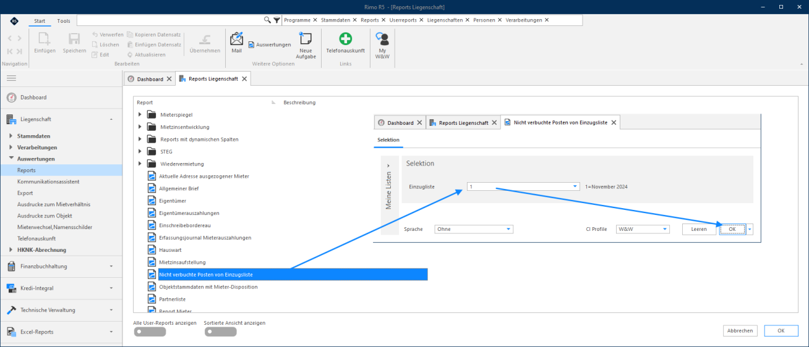This screenshot has width=809, height=347.
Task: Expand HKNK-Abrechnung in the sidebar
Action: (x=11, y=250)
